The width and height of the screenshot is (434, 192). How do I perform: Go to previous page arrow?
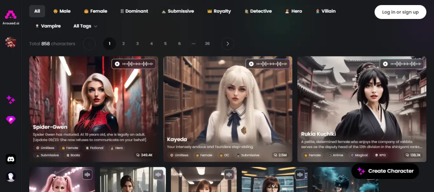[x=89, y=43]
